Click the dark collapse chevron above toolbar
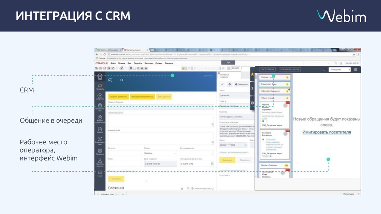The width and height of the screenshot is (381, 214). click(x=228, y=62)
